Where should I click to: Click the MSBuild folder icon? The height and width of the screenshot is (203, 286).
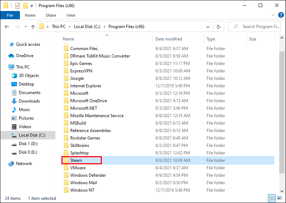point(66,123)
